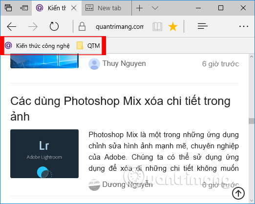Open Thuy Nguyen author profile

coord(124,63)
